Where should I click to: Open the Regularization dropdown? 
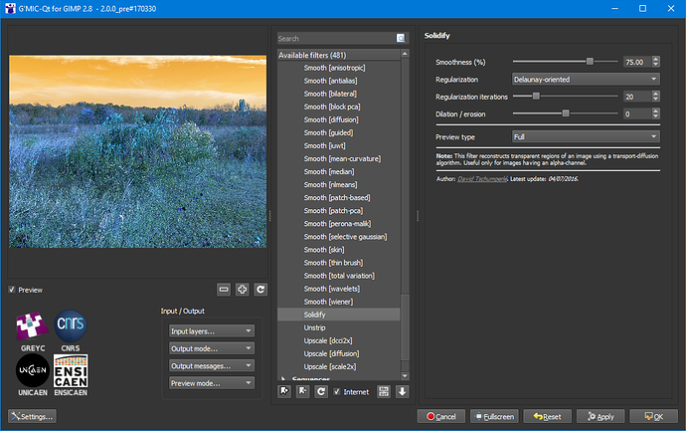(585, 79)
